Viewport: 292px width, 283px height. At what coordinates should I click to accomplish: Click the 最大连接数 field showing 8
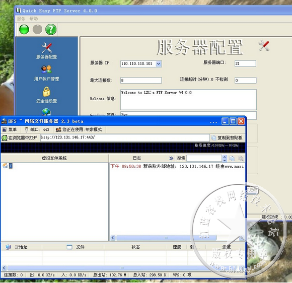tap(141, 80)
